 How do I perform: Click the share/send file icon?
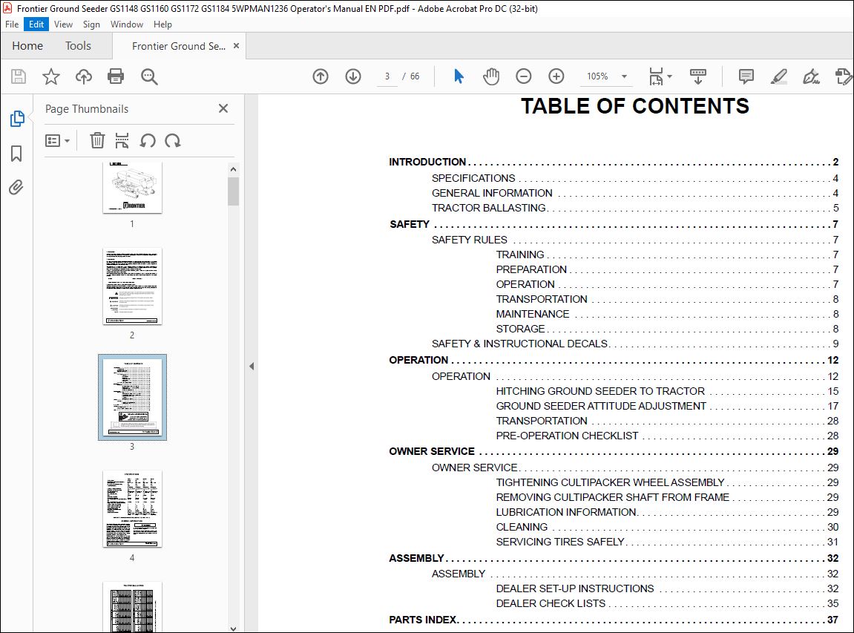click(x=843, y=76)
